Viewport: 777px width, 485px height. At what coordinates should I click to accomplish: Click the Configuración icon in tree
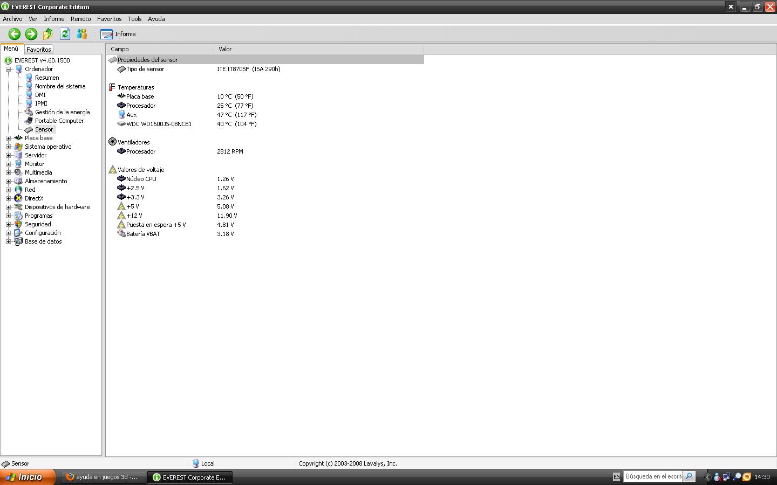pyautogui.click(x=18, y=233)
